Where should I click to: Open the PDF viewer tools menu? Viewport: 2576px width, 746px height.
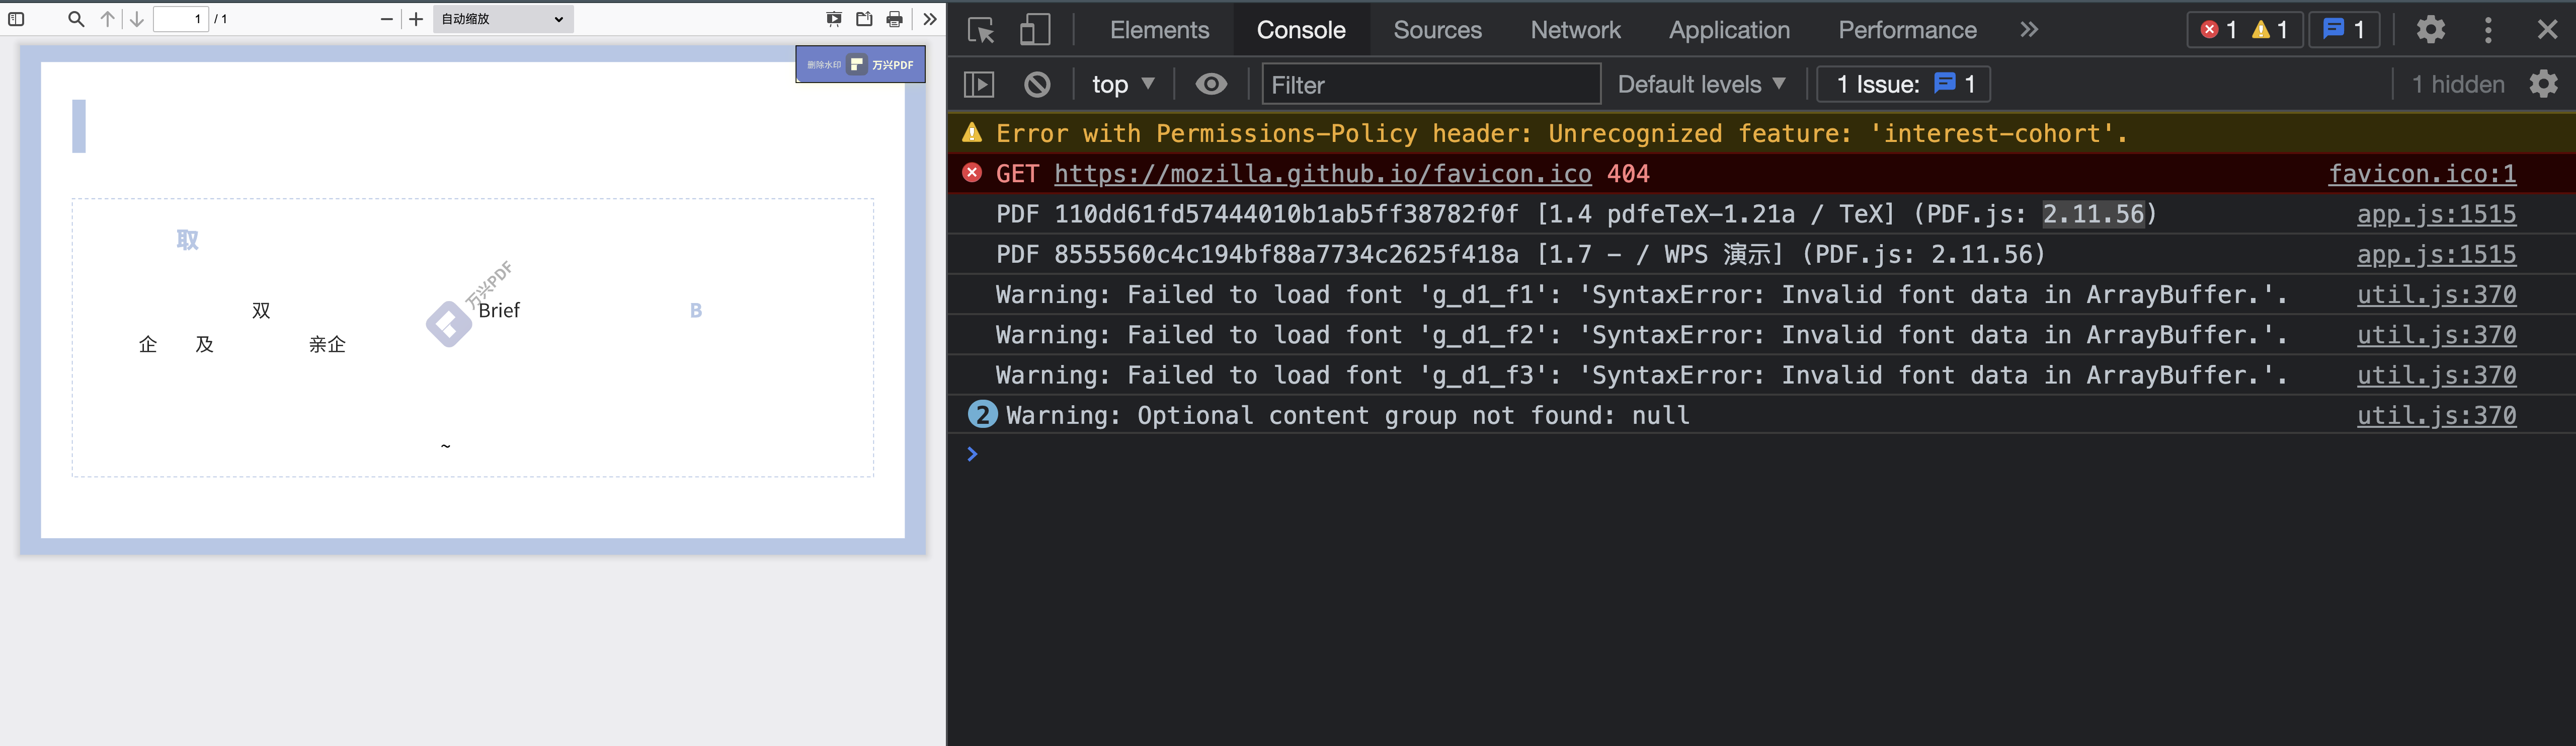(930, 19)
